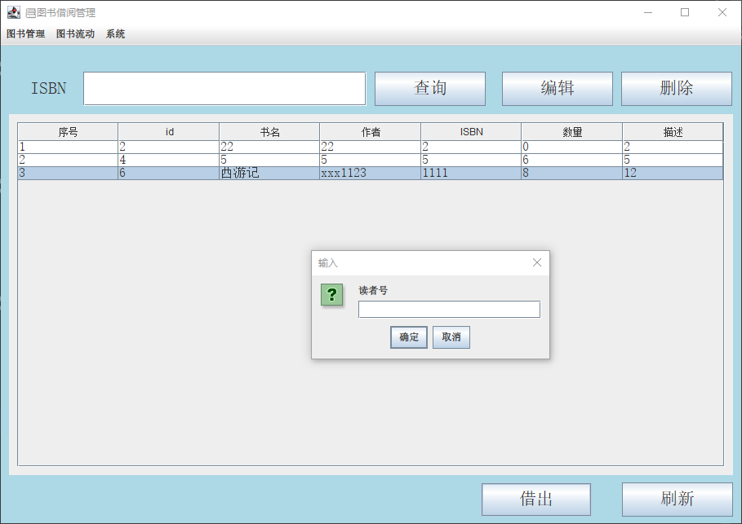Focus the ISBN search input field
742x524 pixels.
[224, 88]
